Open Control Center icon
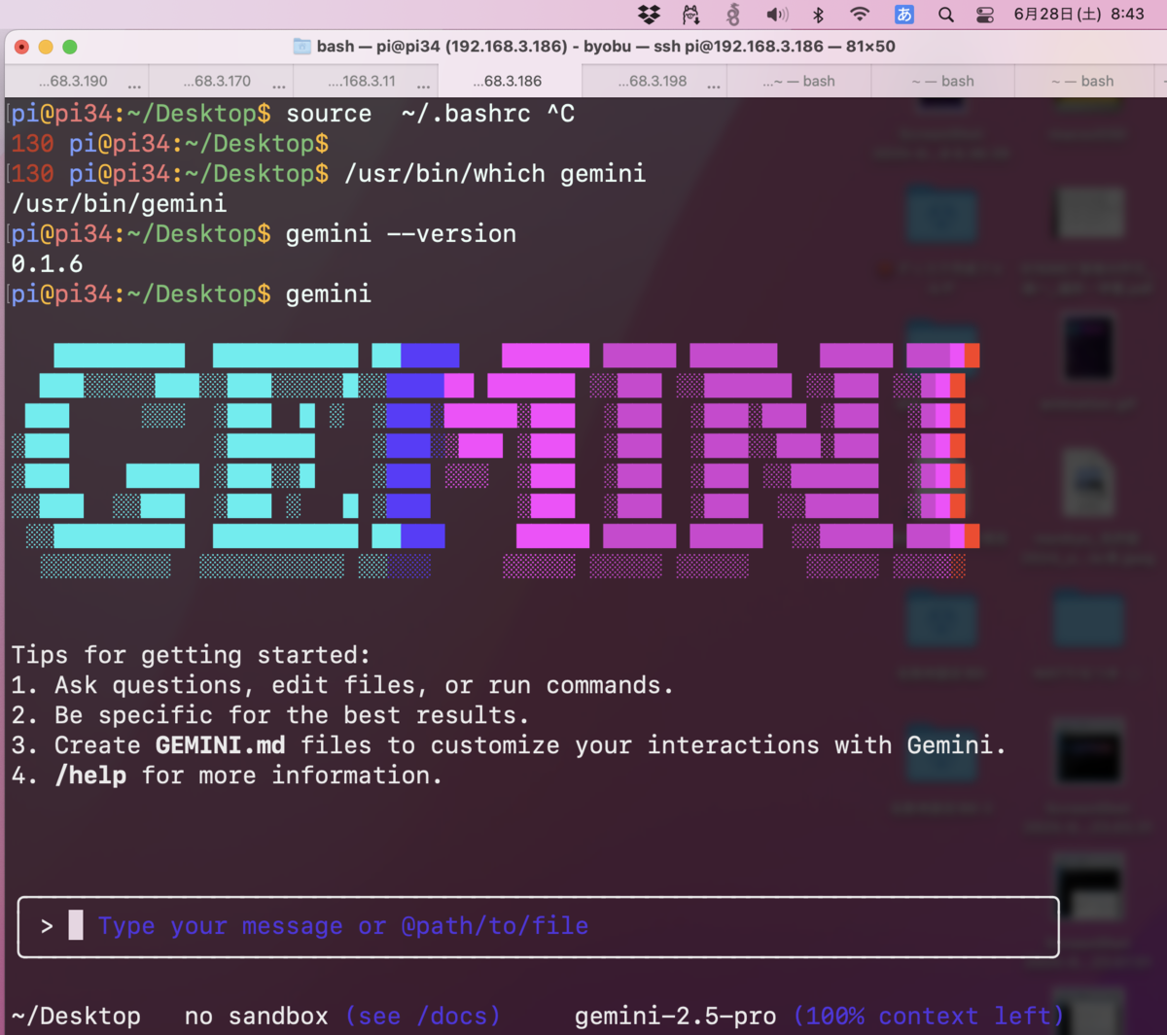This screenshot has width=1167, height=1035. (984, 15)
